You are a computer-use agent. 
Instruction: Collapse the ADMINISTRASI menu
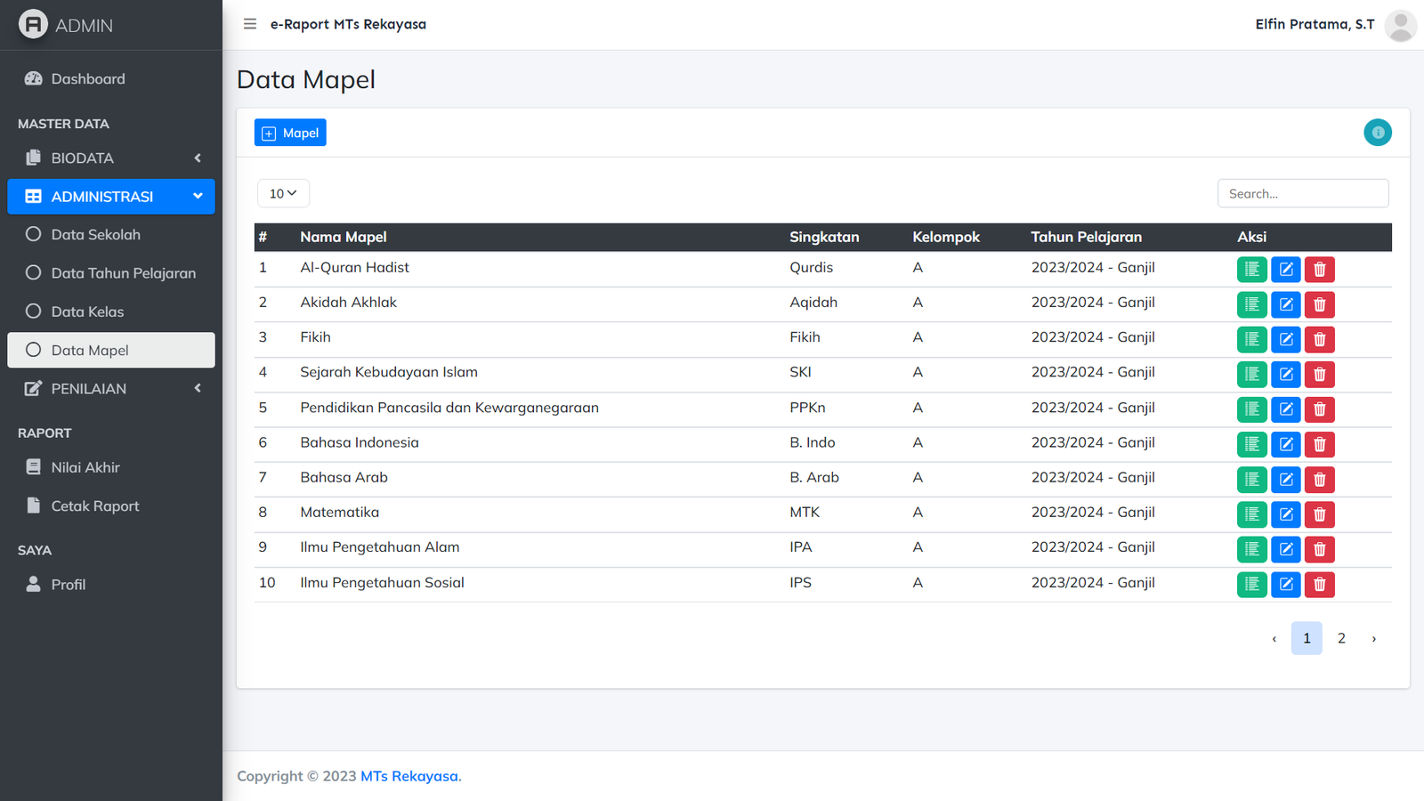tap(111, 197)
